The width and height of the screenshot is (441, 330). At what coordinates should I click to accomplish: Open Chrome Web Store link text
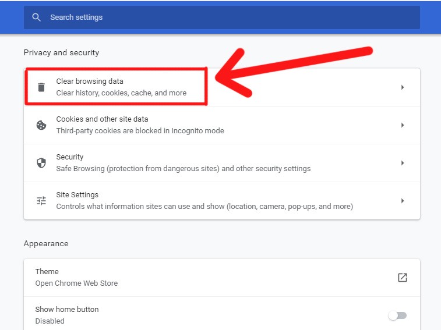pyautogui.click(x=76, y=283)
